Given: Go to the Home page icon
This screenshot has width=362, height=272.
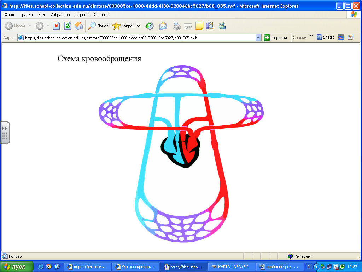Looking at the screenshot, I should point(79,26).
